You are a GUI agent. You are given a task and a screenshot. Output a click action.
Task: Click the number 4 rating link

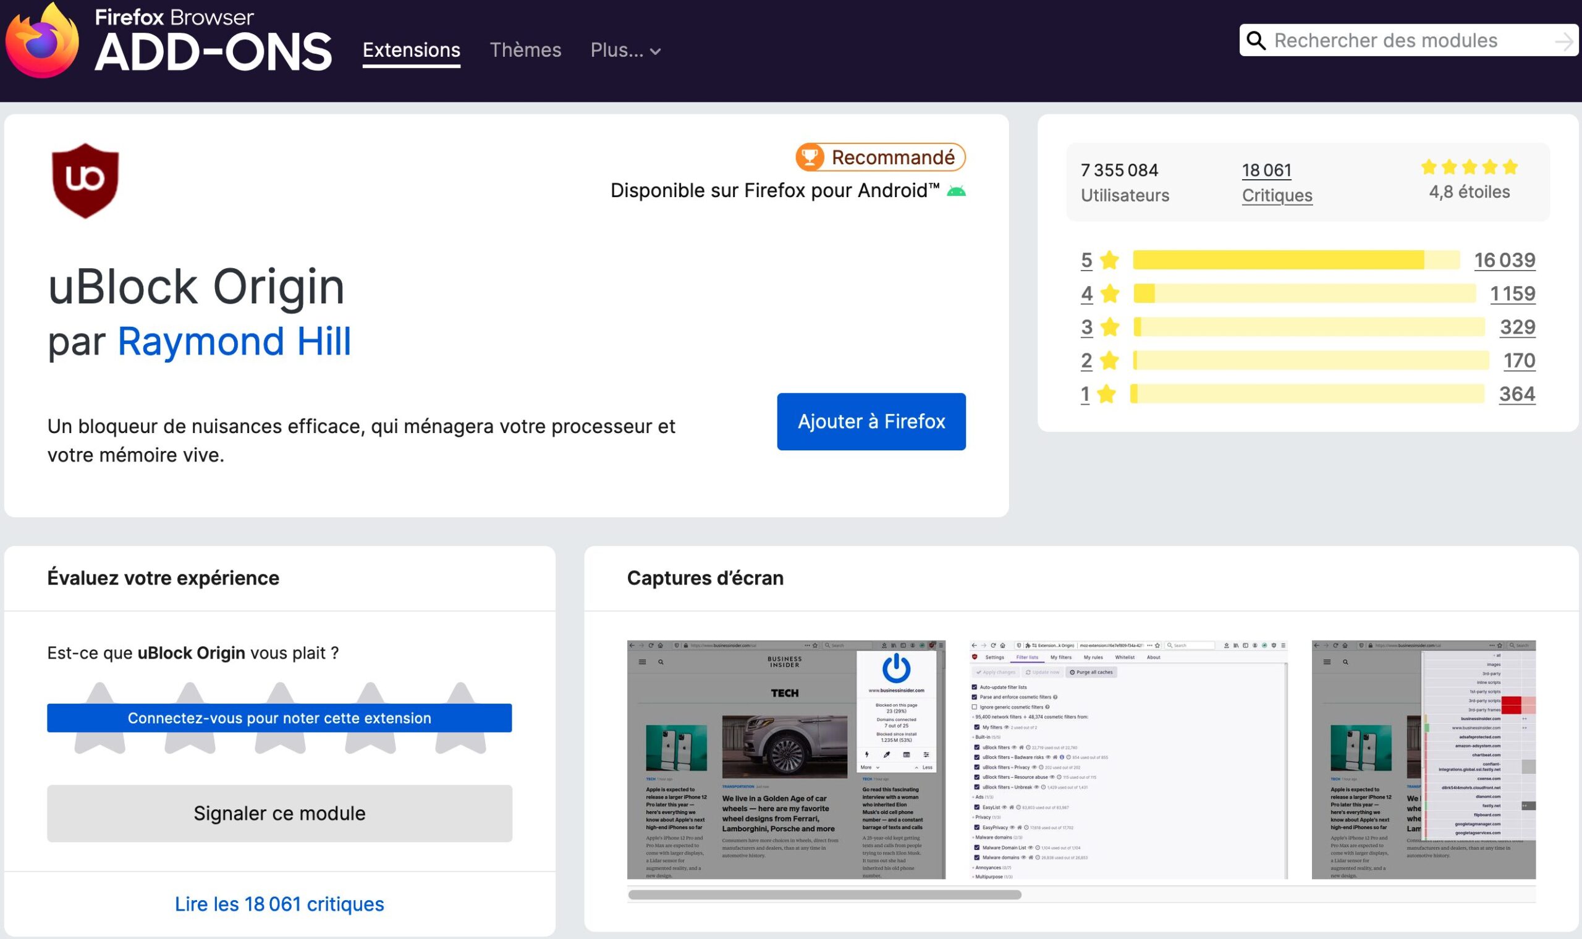[x=1086, y=293]
